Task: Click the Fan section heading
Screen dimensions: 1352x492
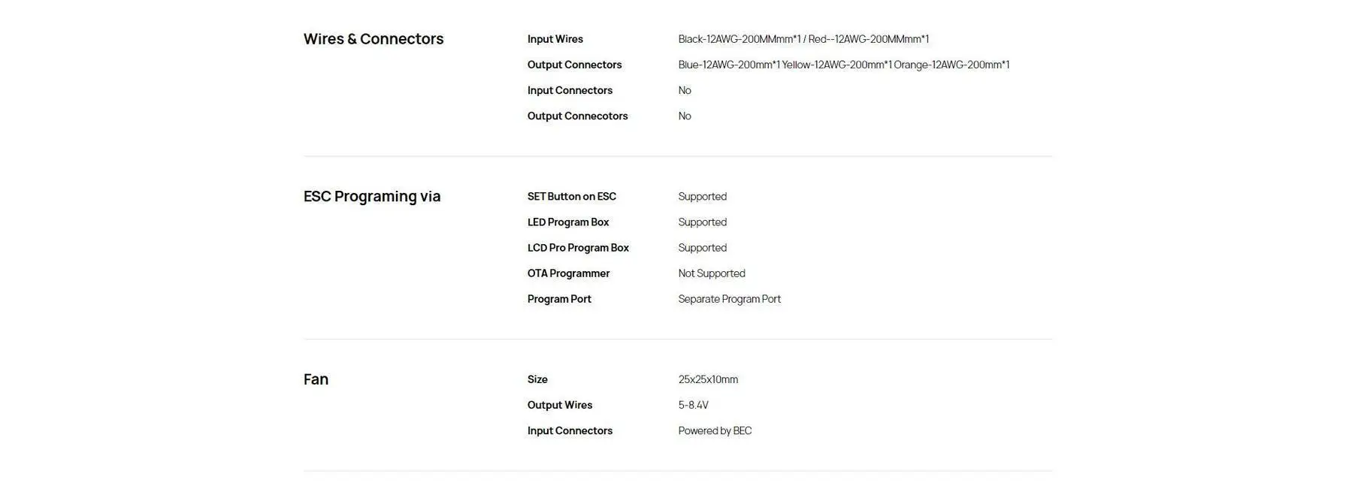Action: click(316, 379)
